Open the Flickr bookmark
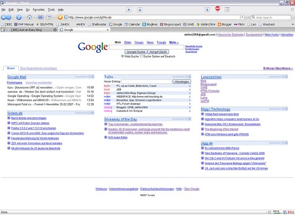This screenshot has width=295, height=215. click(239, 24)
